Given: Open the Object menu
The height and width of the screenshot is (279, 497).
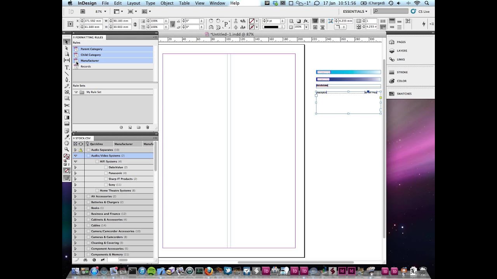Looking at the screenshot, I should click(x=167, y=3).
